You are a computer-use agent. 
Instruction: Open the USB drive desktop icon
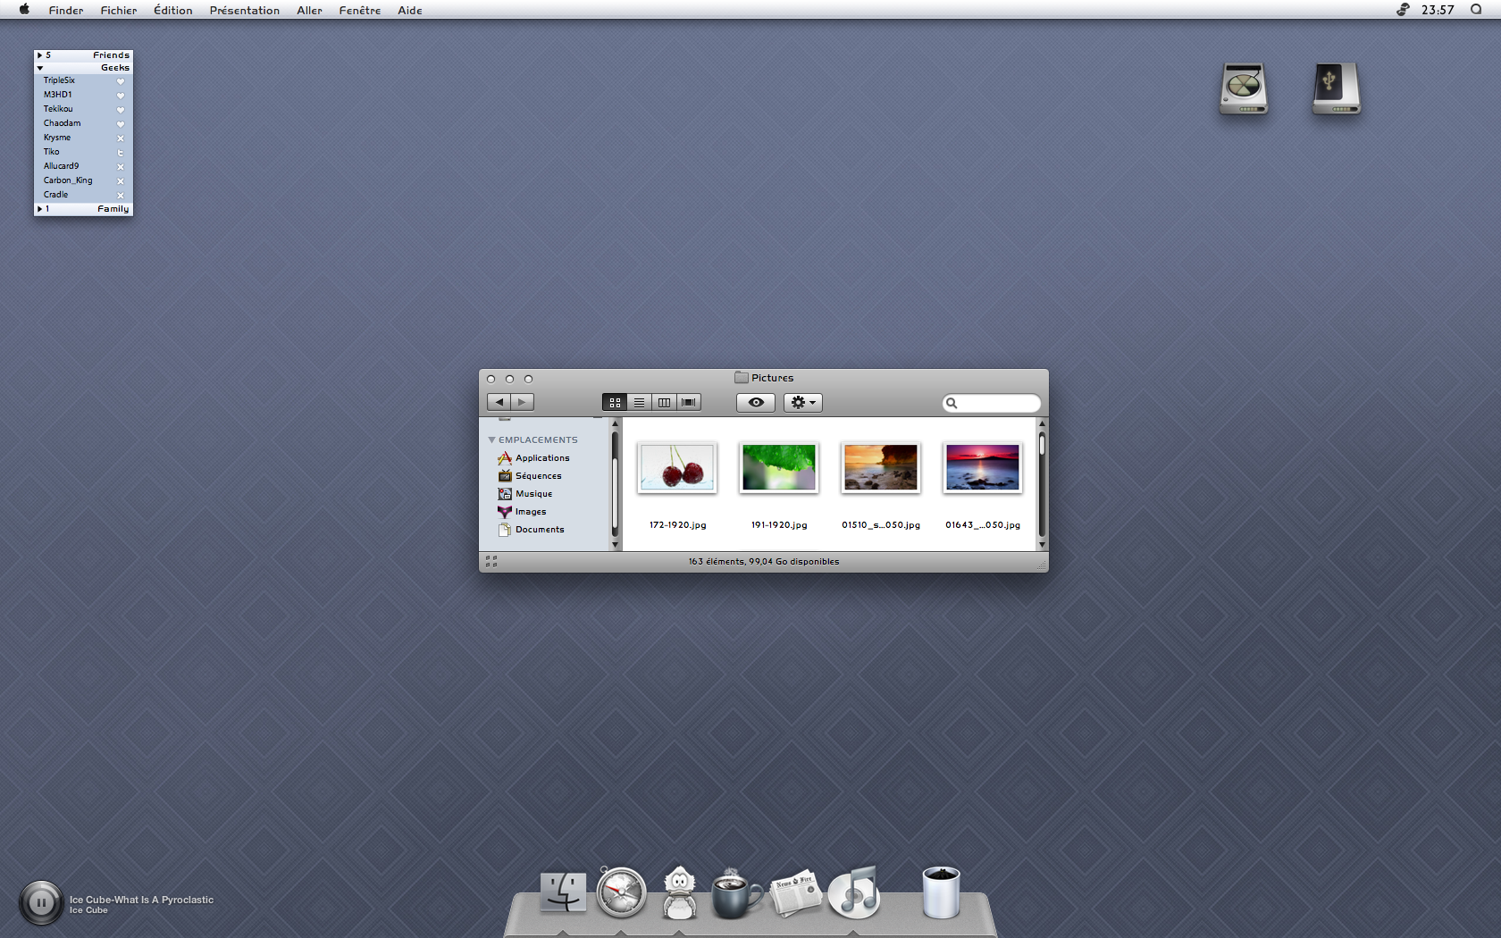1337,88
